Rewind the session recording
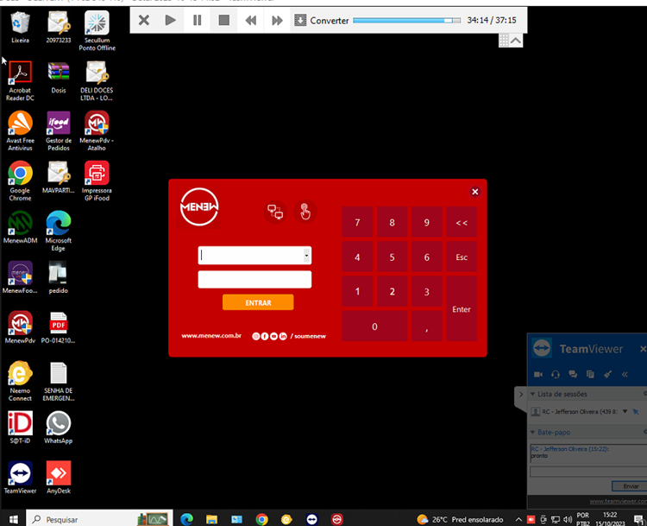Screen dimensions: 647x526 [250, 20]
